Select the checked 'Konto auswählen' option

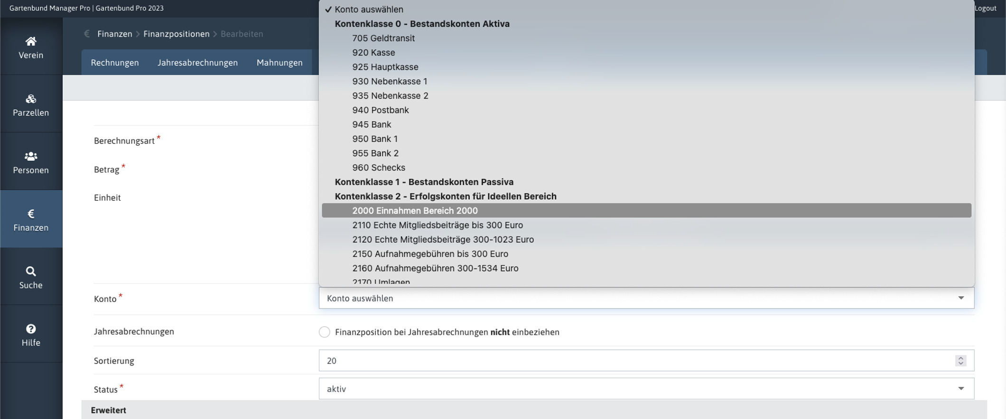(646, 9)
